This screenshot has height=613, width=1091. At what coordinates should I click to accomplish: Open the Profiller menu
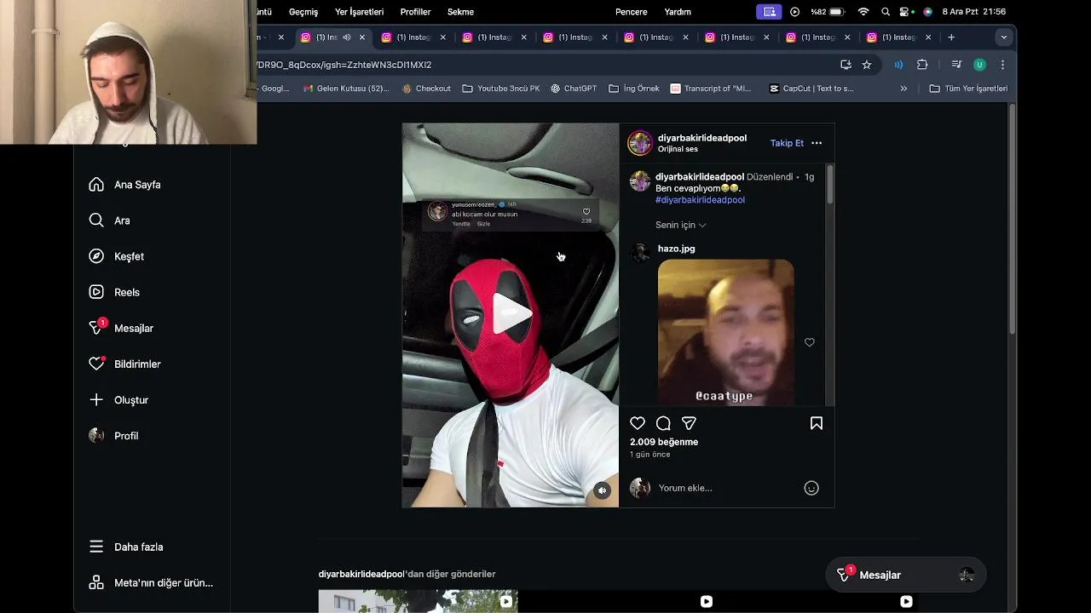pos(416,12)
